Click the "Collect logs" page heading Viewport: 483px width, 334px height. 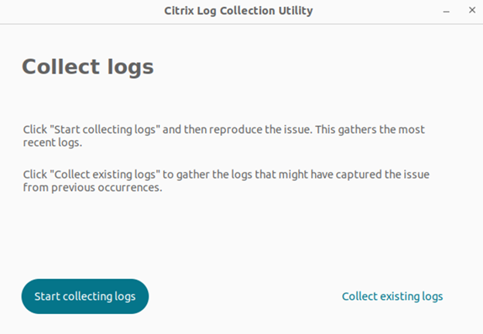click(x=87, y=66)
